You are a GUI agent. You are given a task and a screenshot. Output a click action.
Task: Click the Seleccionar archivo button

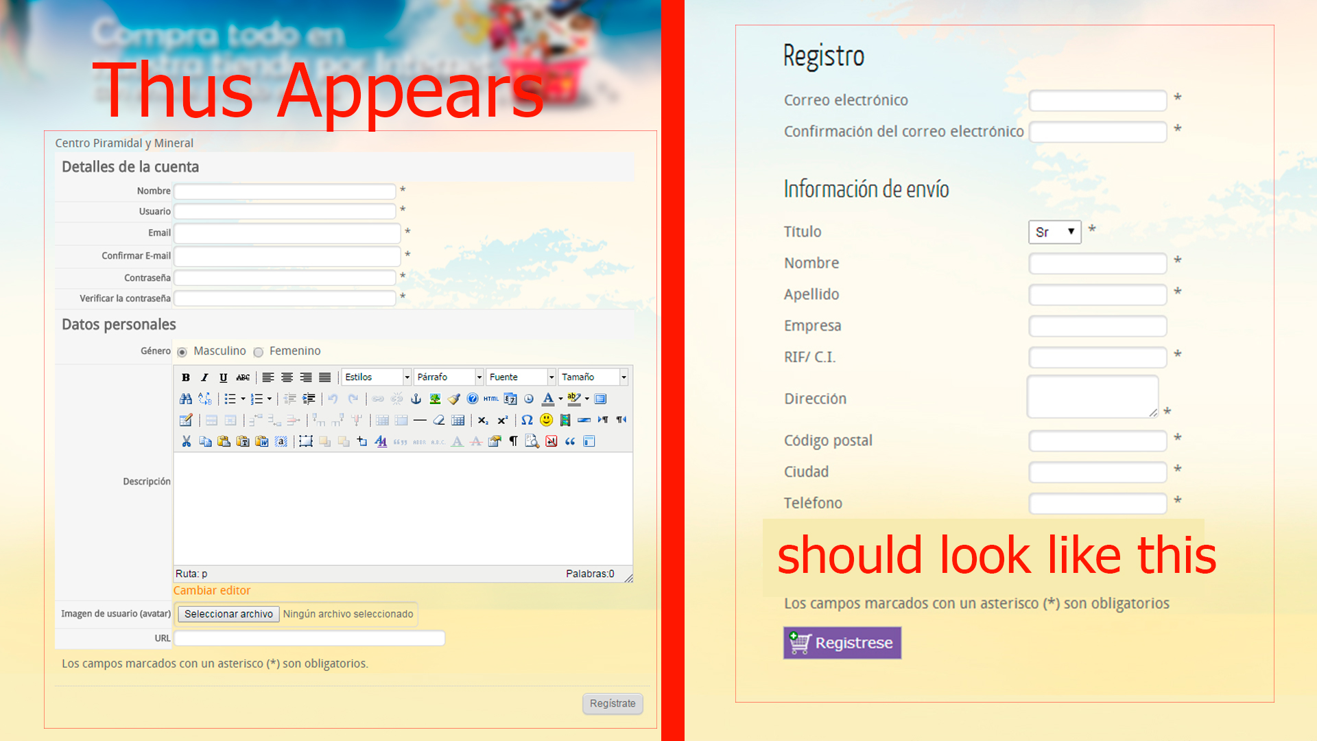click(x=228, y=614)
